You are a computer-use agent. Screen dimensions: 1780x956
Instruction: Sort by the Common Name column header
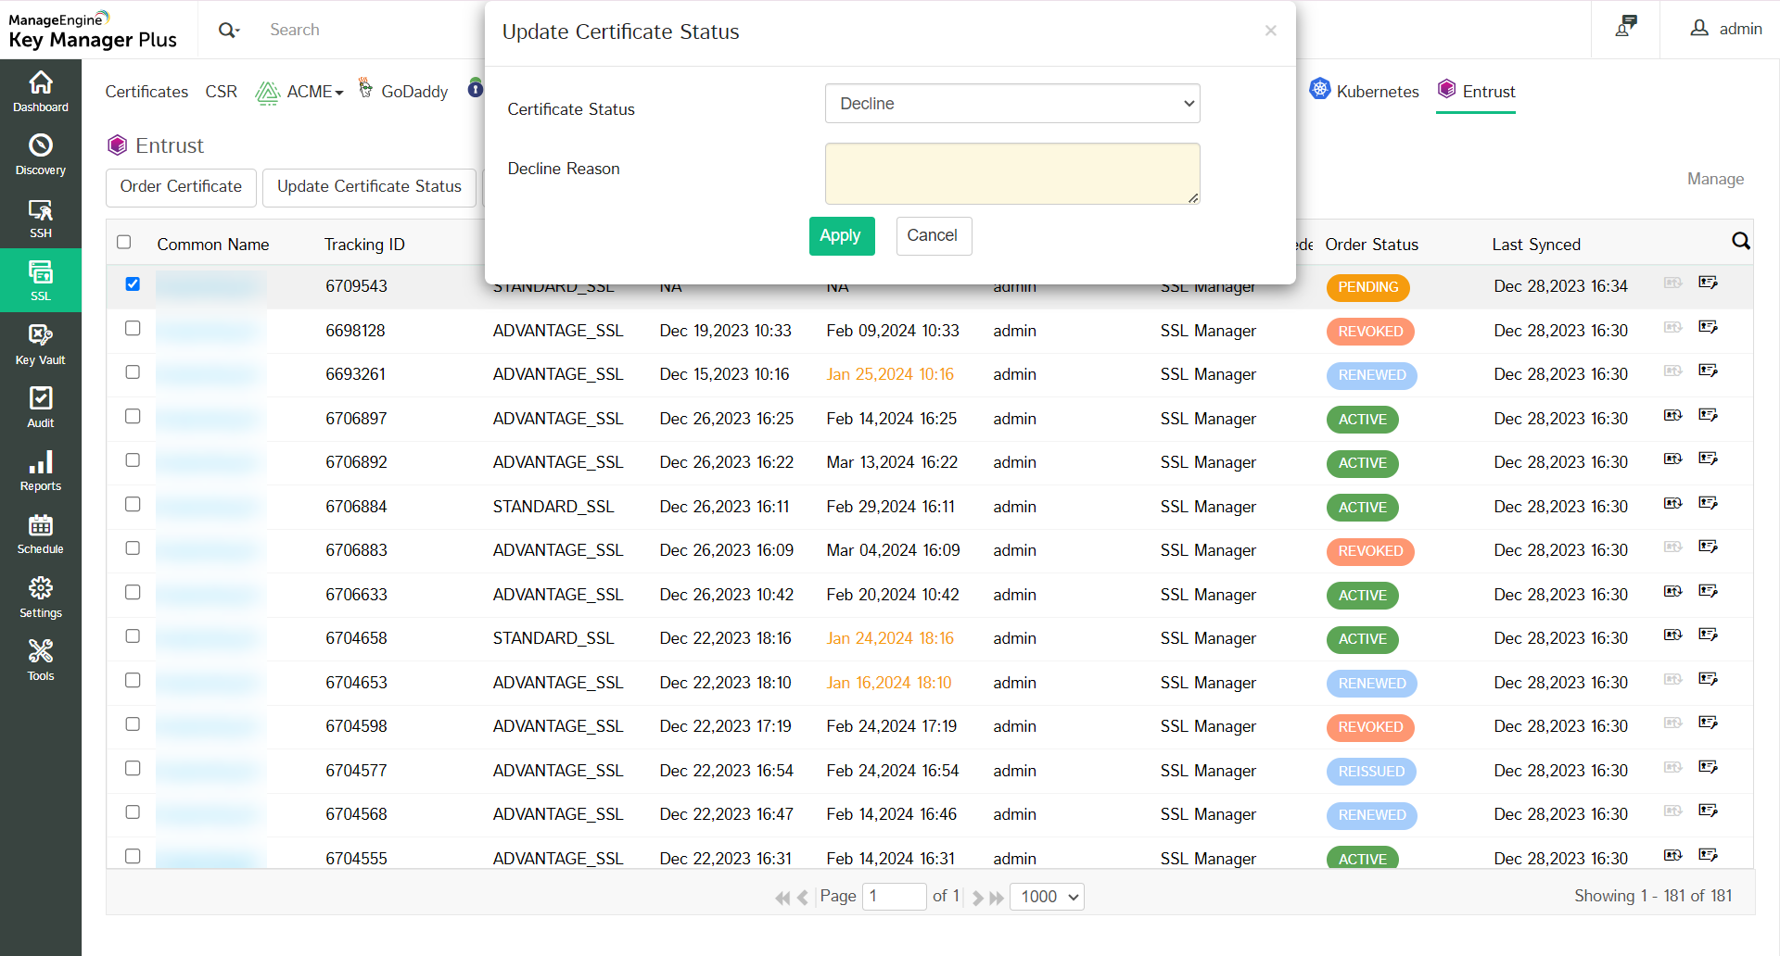tap(213, 245)
